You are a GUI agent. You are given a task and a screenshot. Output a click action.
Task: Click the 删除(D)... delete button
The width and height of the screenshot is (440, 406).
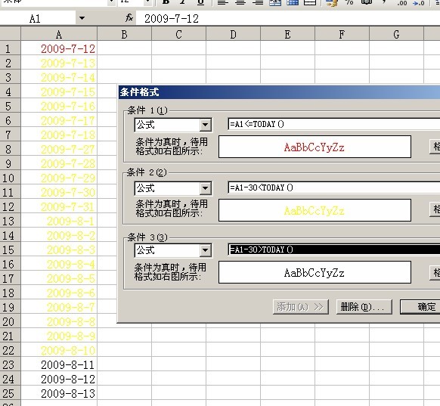coord(364,307)
